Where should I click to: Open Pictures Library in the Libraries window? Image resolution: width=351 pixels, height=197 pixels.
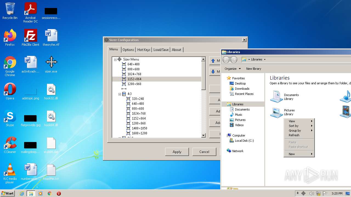pyautogui.click(x=282, y=112)
